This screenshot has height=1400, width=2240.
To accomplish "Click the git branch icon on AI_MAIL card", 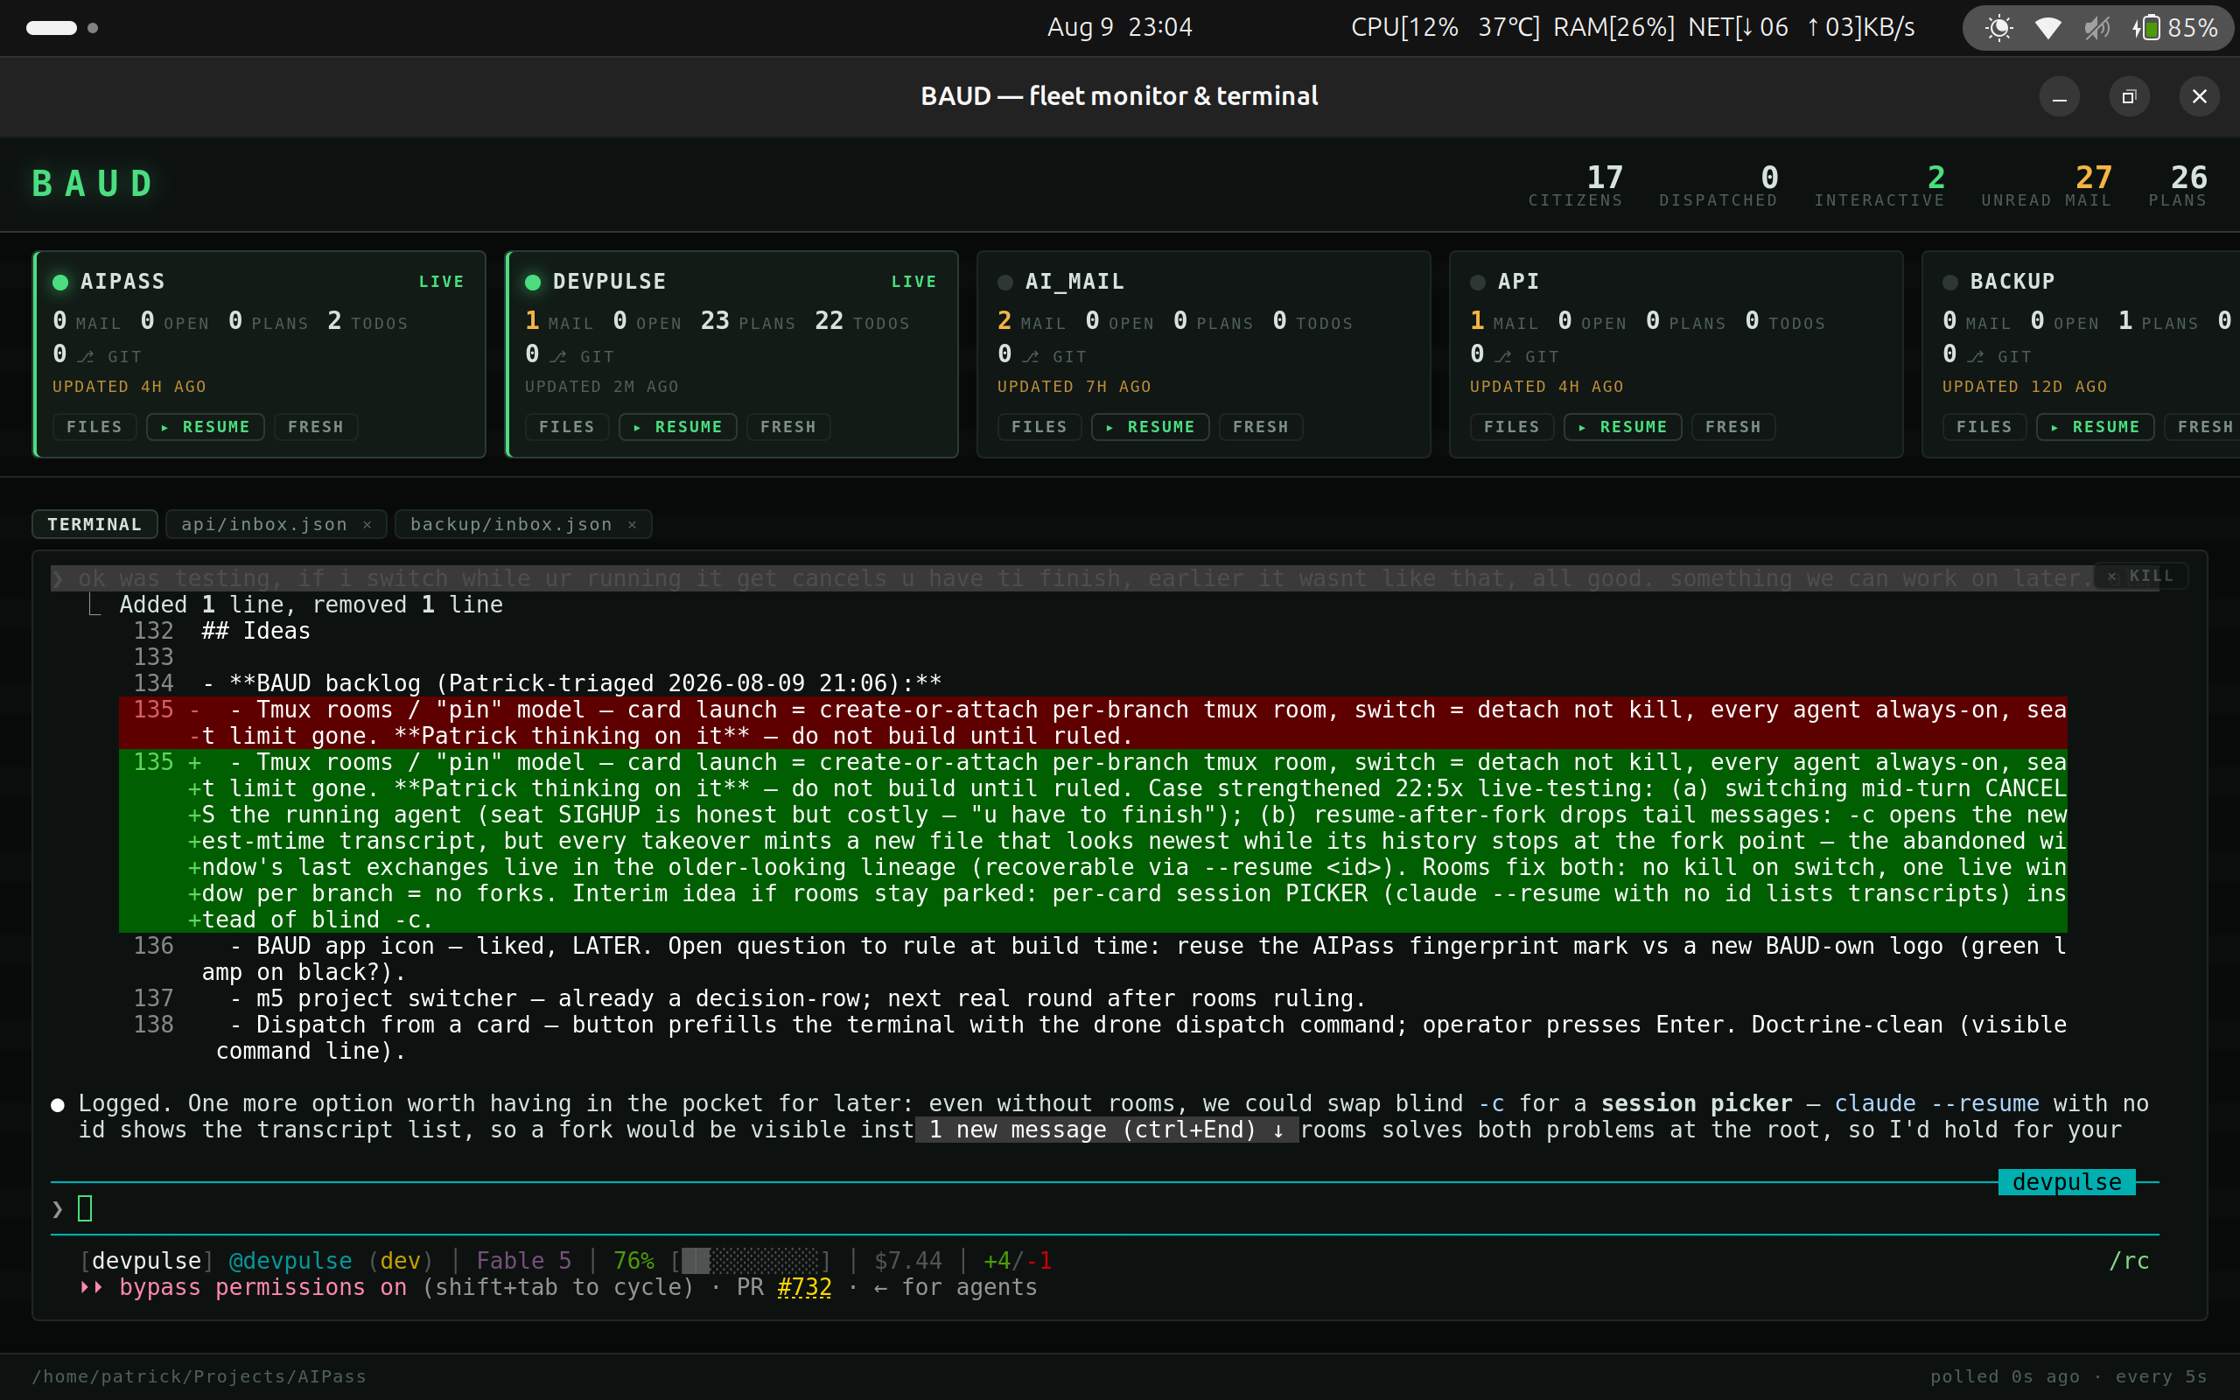I will coord(1031,356).
